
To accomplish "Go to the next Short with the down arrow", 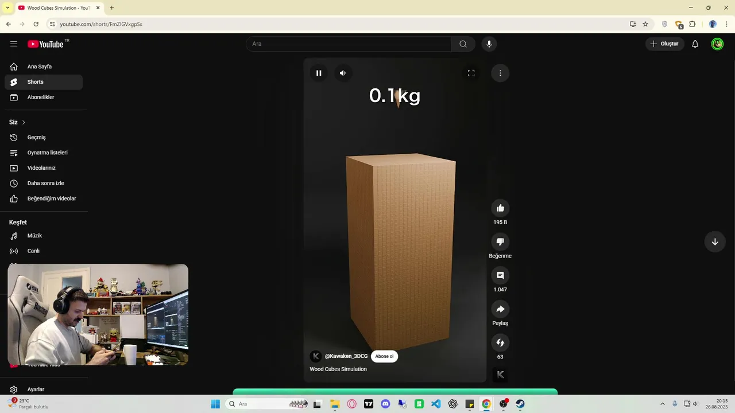I will coord(715,241).
